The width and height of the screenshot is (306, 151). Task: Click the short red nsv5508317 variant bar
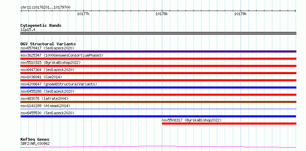click(x=229, y=124)
